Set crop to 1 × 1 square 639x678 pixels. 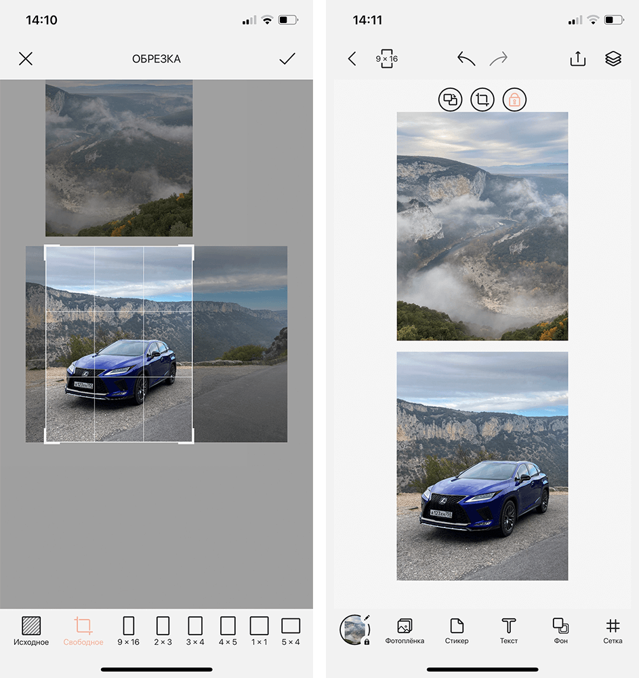(x=259, y=630)
